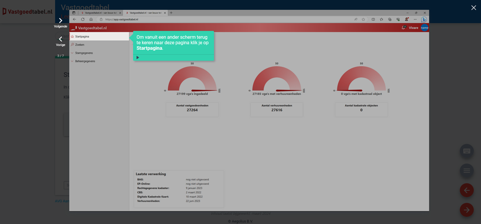Close the lightbox with the X icon
The image size is (481, 224).
click(473, 7)
